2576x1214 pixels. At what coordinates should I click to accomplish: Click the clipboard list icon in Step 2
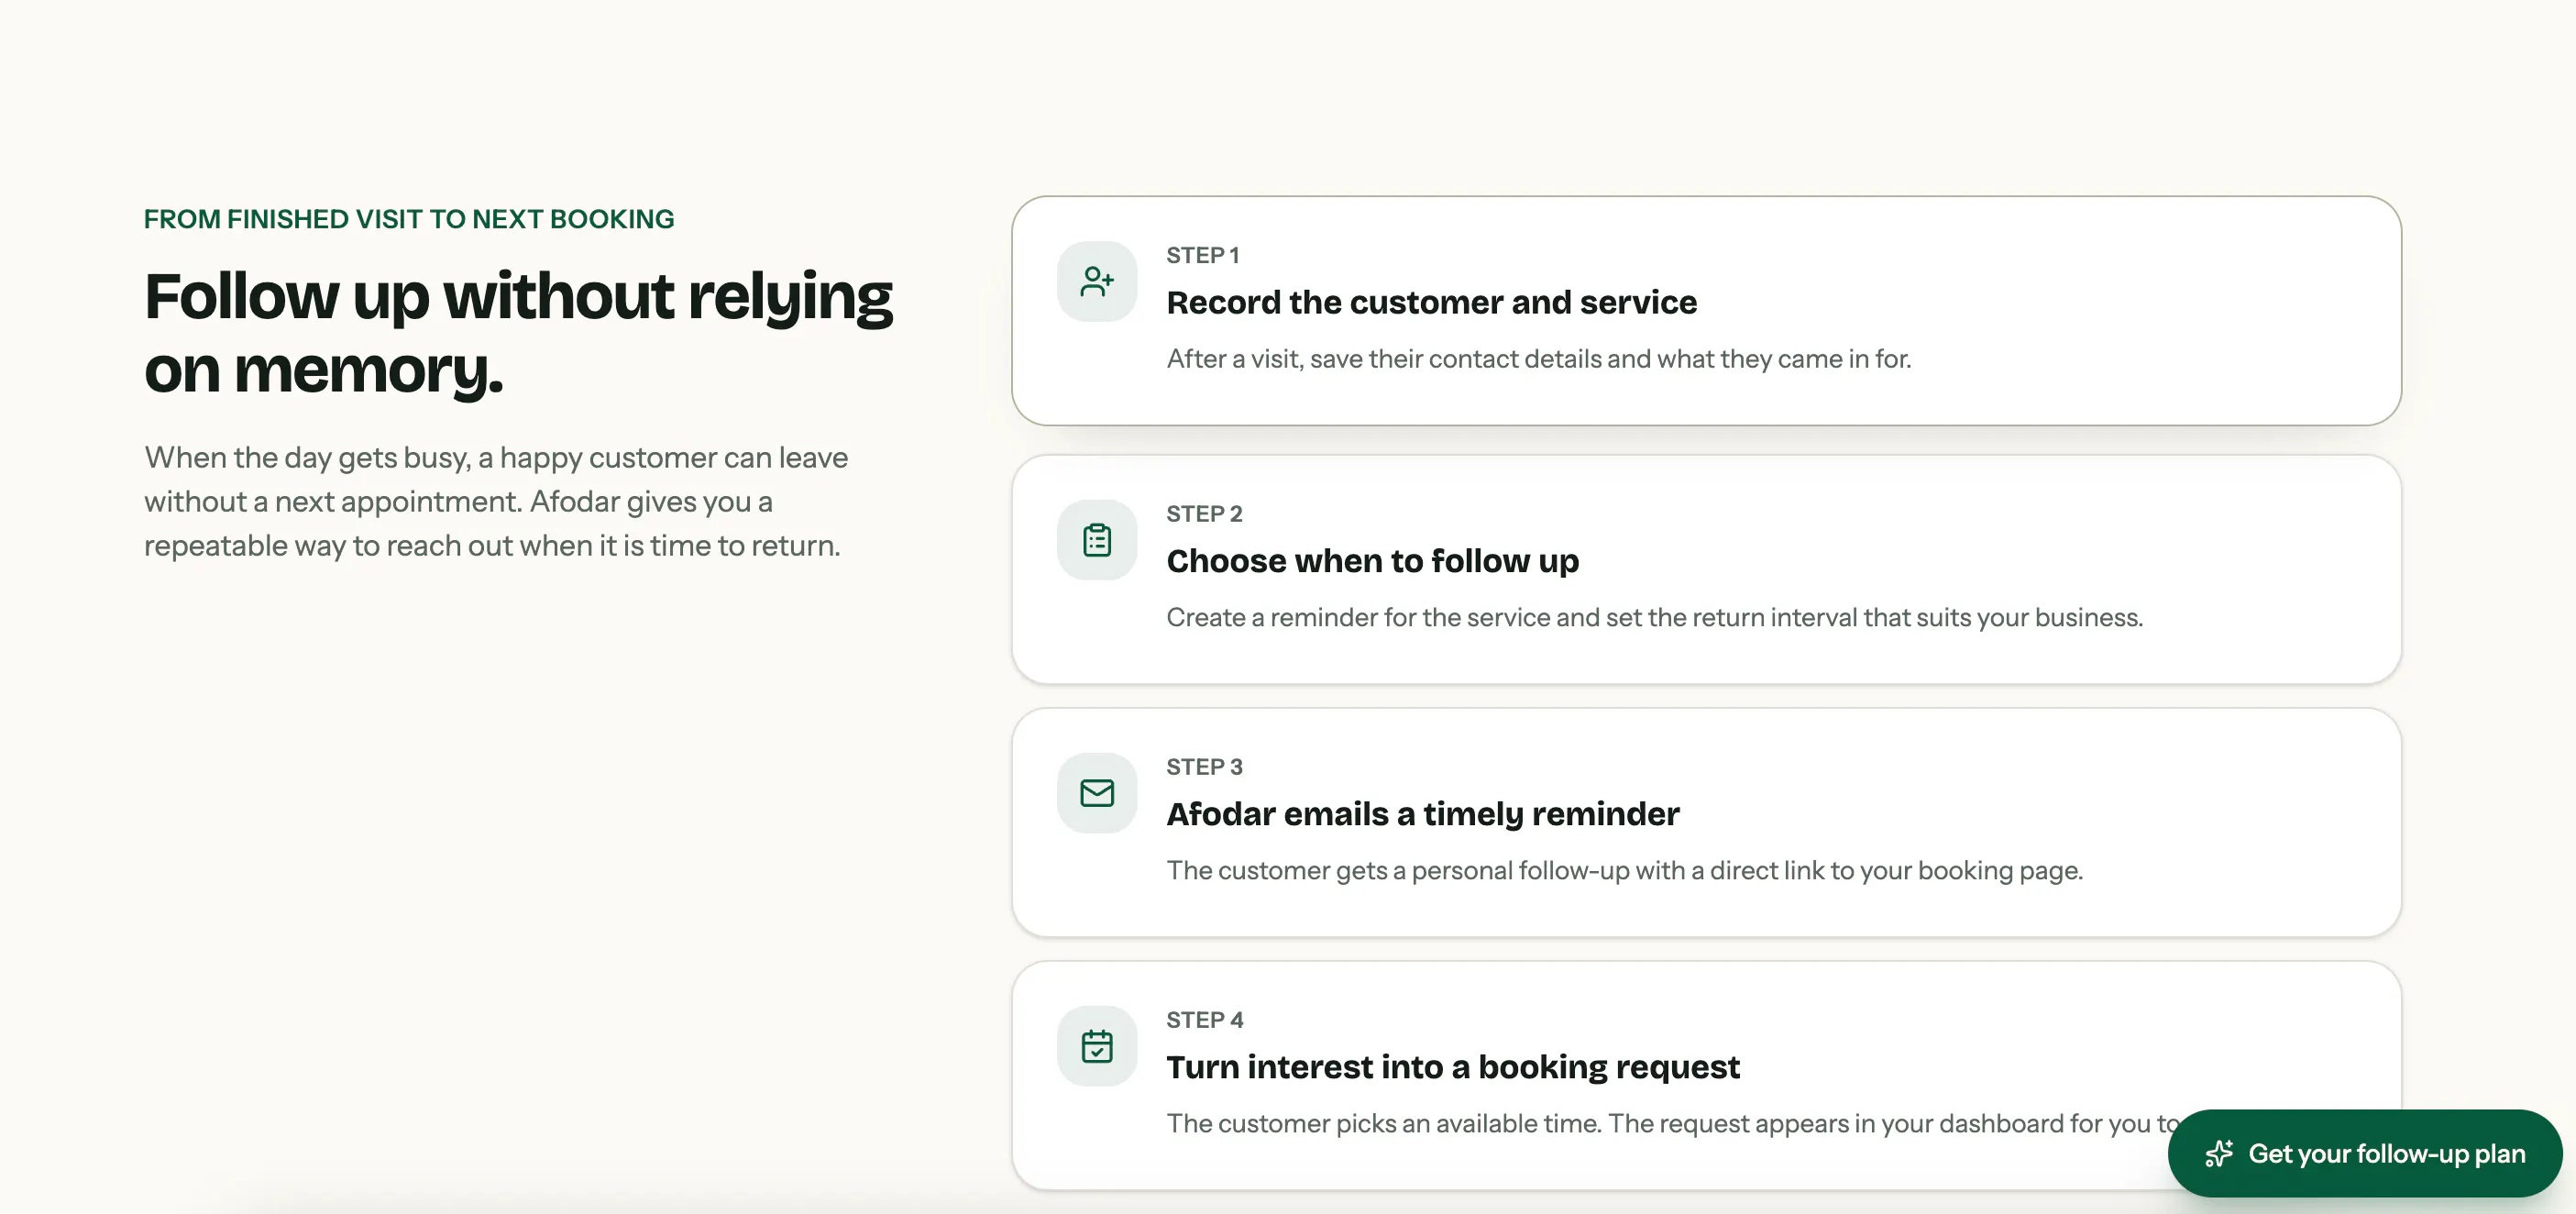1097,540
